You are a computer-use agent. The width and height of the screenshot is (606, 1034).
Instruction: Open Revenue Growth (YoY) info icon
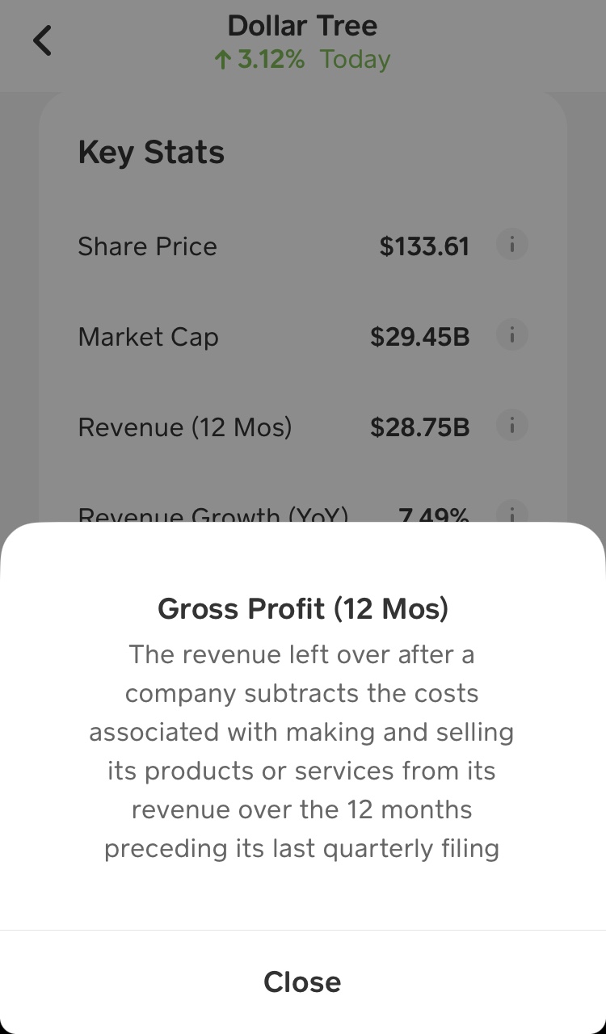pyautogui.click(x=511, y=514)
